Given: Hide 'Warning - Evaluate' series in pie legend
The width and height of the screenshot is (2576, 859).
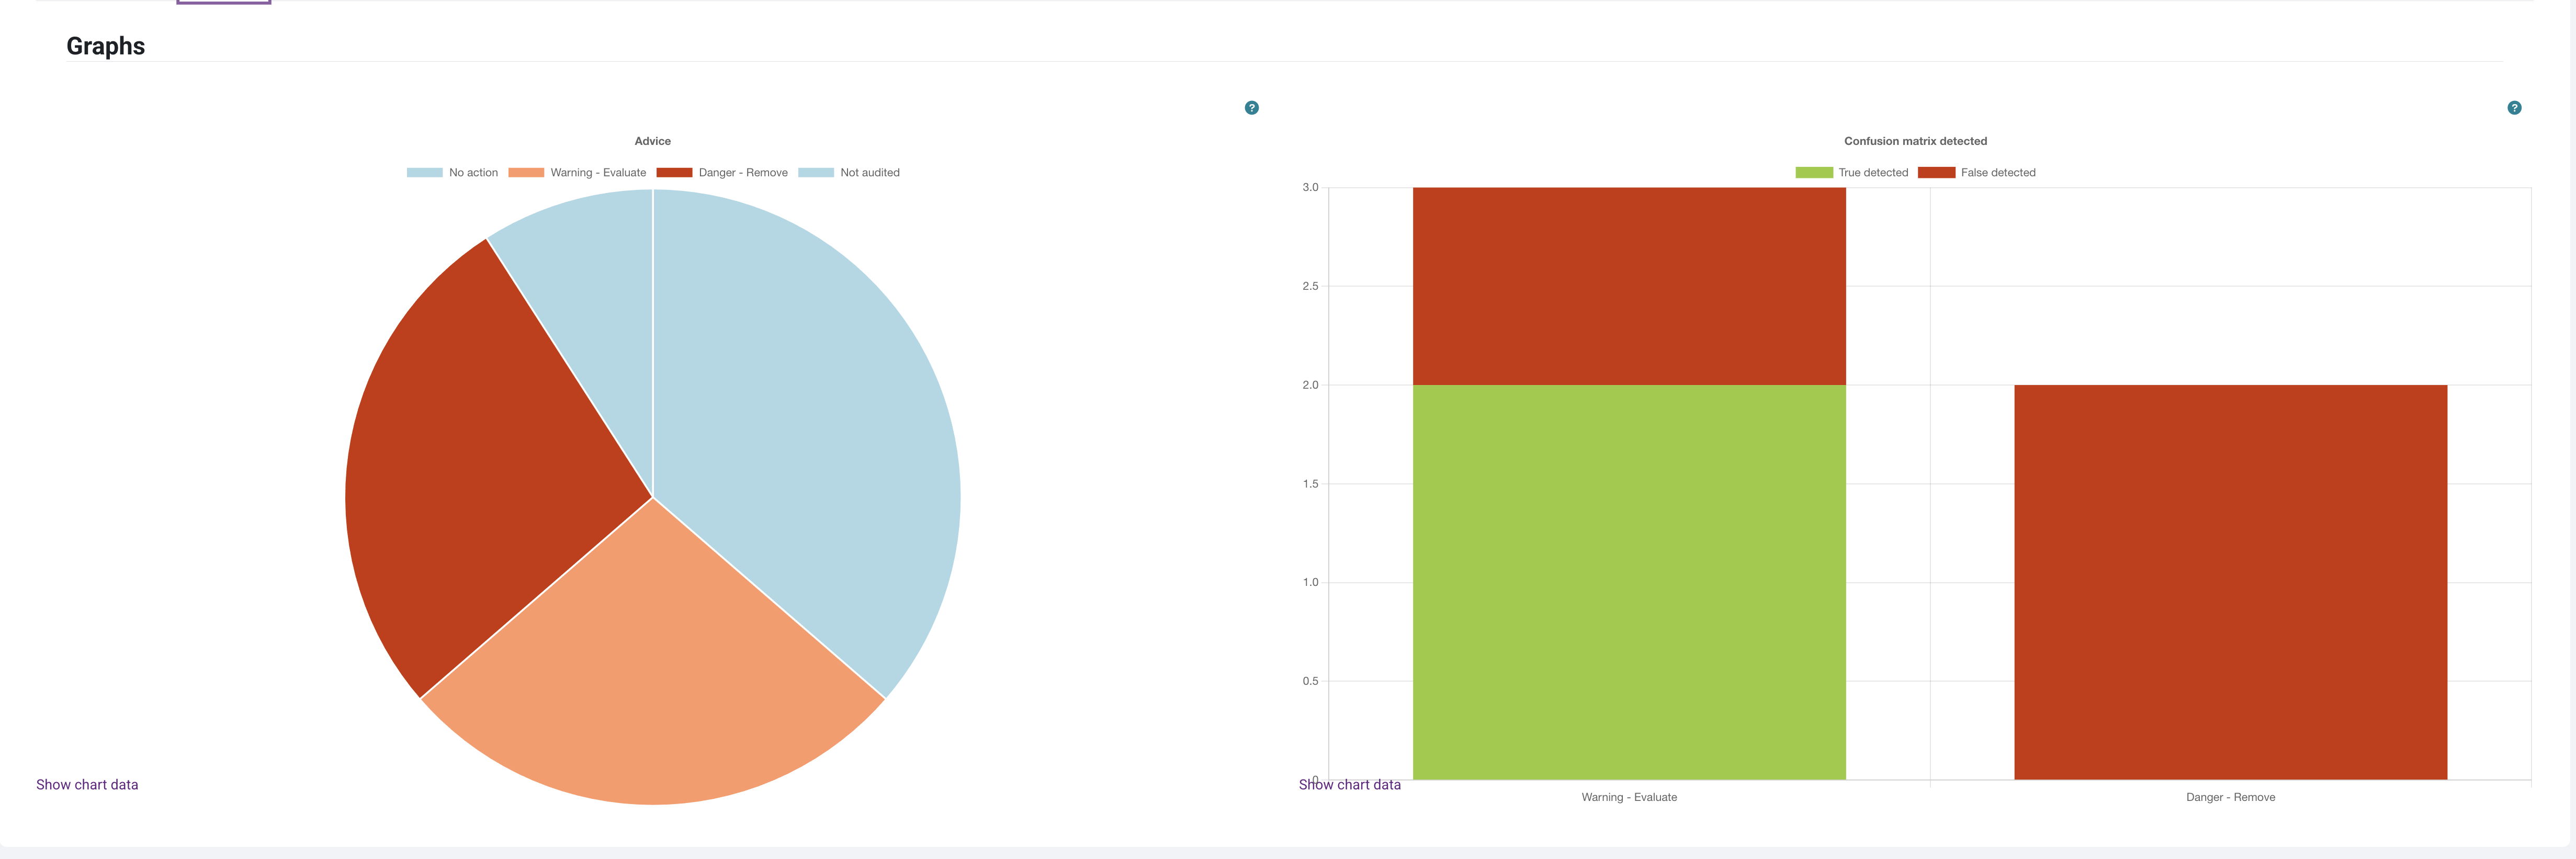Looking at the screenshot, I should pyautogui.click(x=577, y=173).
